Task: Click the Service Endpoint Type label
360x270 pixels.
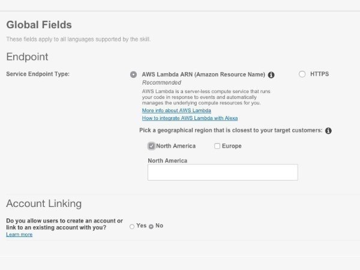Action: pyautogui.click(x=38, y=74)
